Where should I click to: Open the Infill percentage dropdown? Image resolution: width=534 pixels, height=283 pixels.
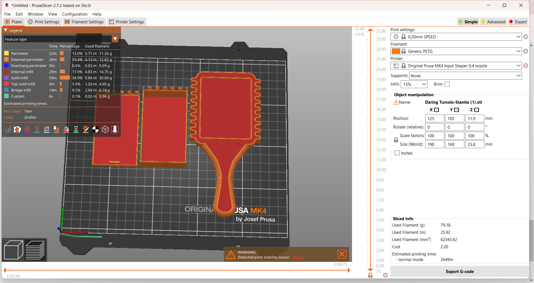pyautogui.click(x=414, y=84)
